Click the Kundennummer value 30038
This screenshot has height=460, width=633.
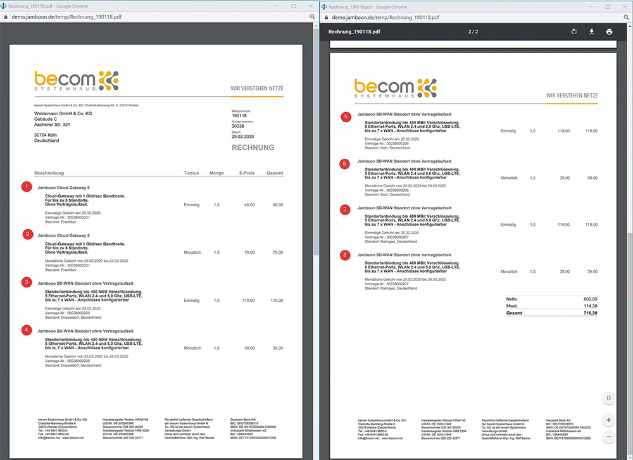coord(238,126)
